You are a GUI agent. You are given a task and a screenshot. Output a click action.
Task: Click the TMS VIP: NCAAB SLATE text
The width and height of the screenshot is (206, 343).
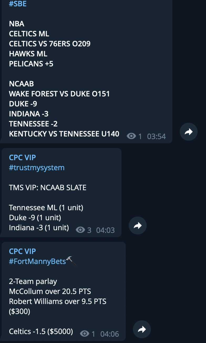[48, 188]
